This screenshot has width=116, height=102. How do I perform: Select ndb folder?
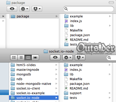(34, 79)
